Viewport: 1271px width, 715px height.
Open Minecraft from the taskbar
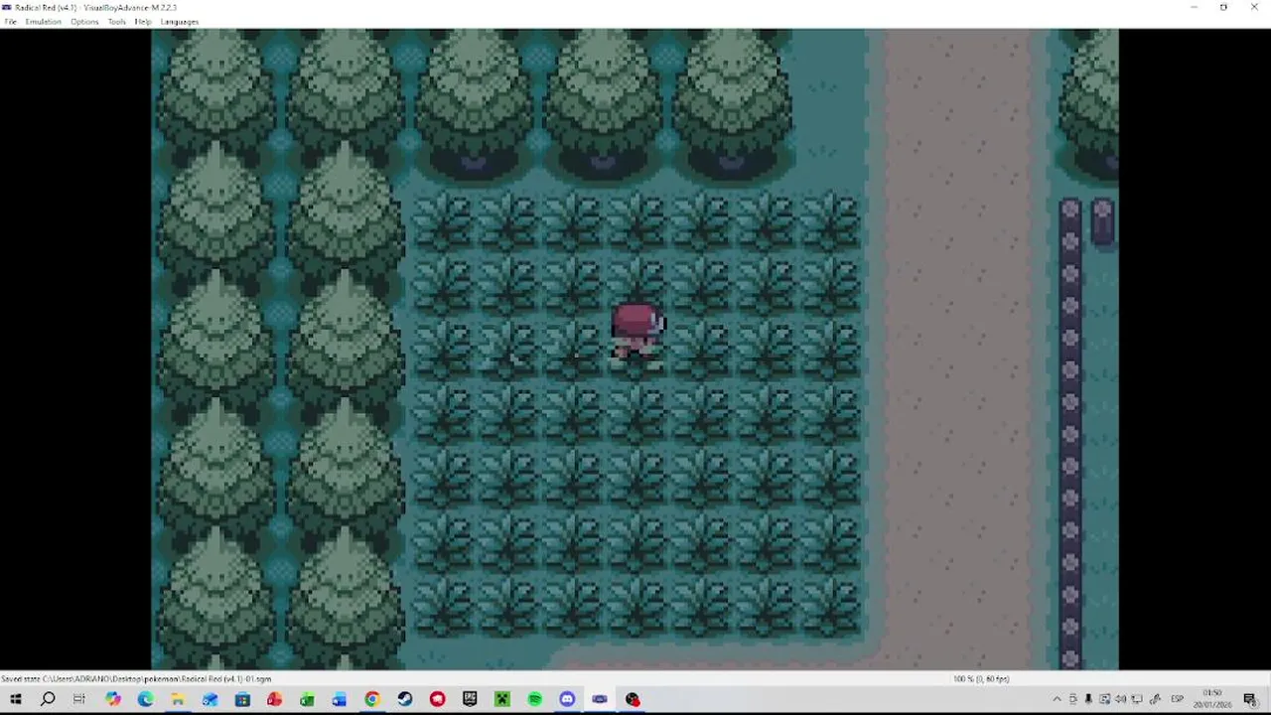(501, 700)
